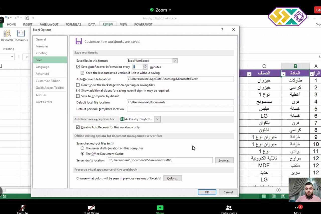The height and width of the screenshot is (214, 321).
Task: Open column B filter dropdown arrow
Action: (284, 74)
